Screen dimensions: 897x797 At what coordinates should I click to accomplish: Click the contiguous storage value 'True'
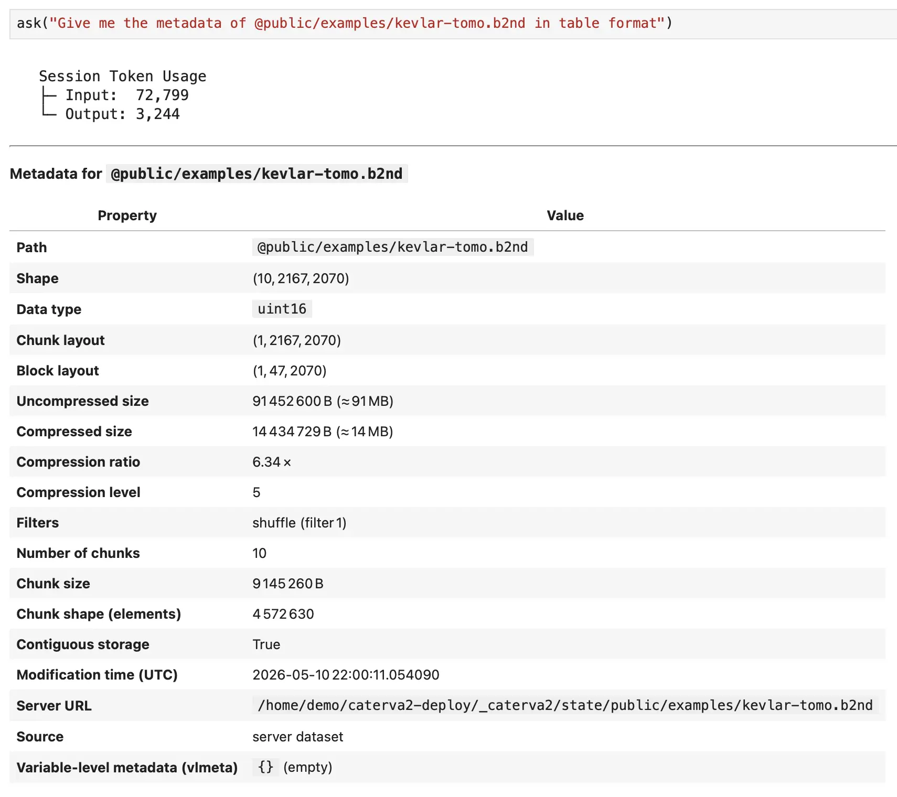point(266,644)
